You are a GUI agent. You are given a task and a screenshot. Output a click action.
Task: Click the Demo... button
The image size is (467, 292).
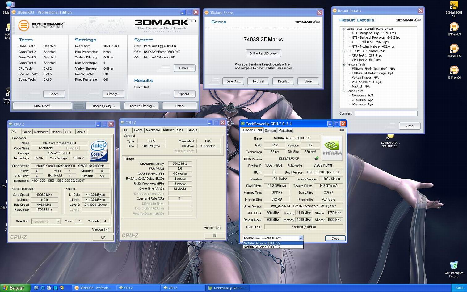pyautogui.click(x=180, y=106)
